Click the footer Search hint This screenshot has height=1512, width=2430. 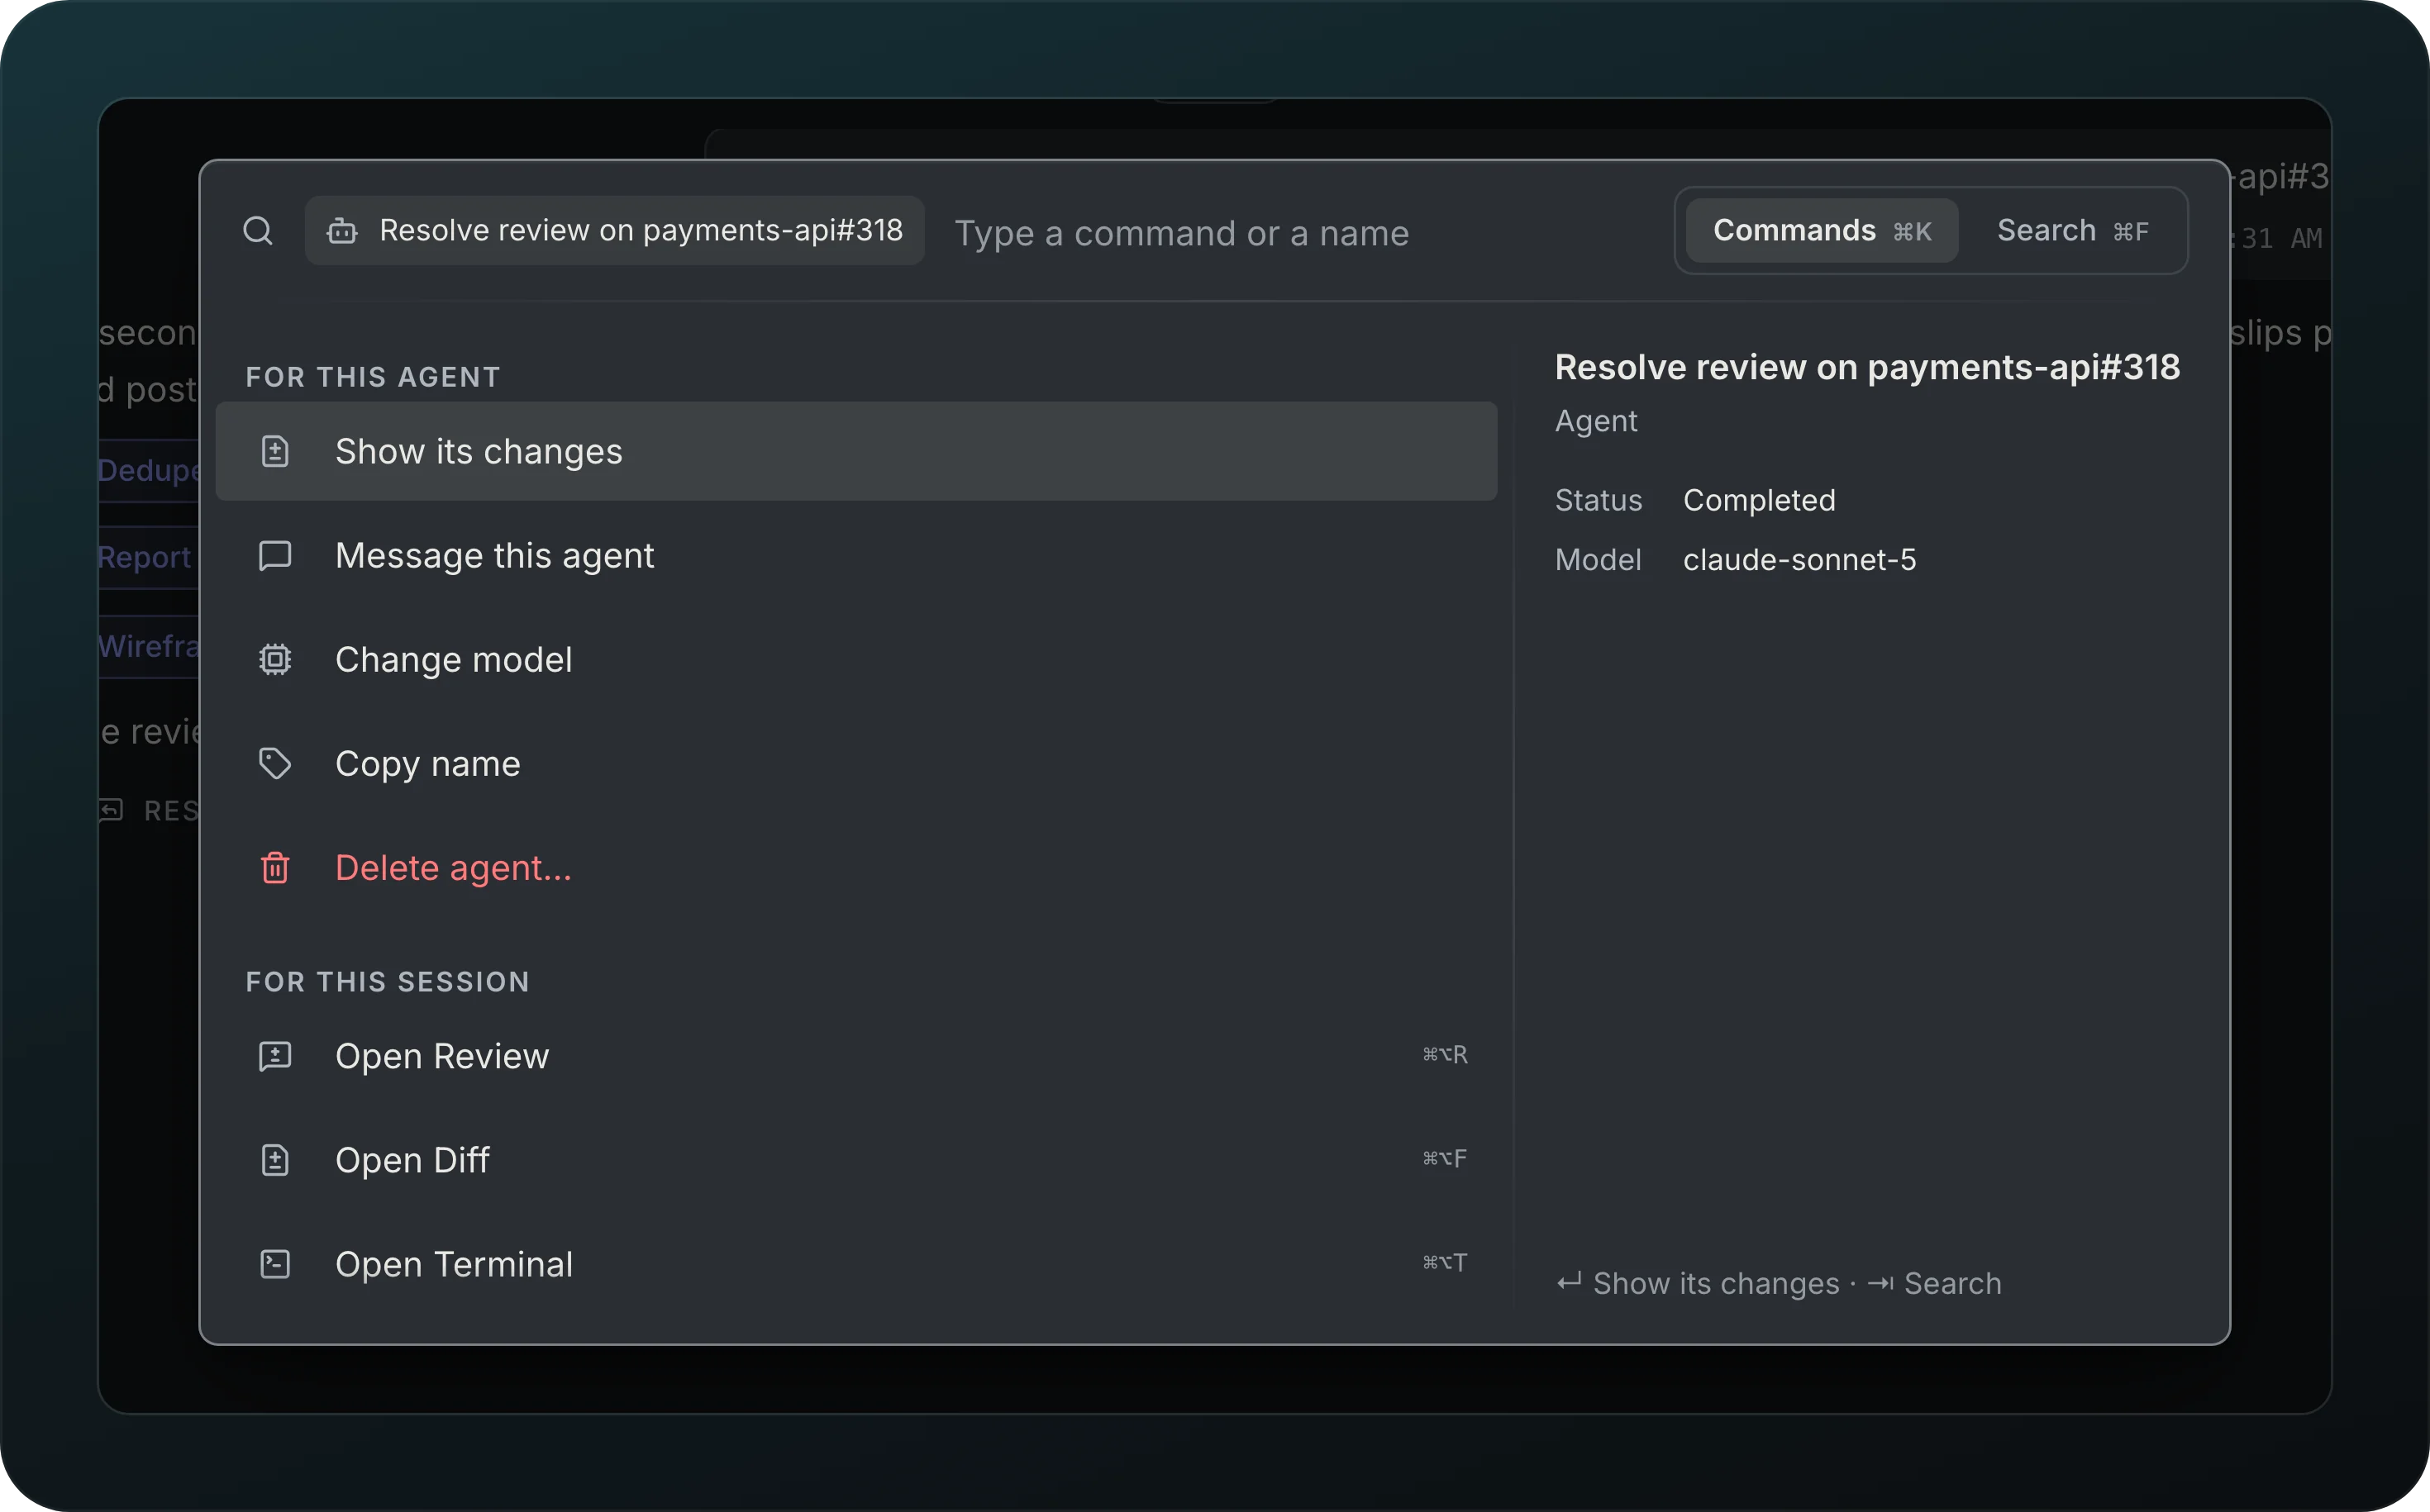(x=1935, y=1283)
